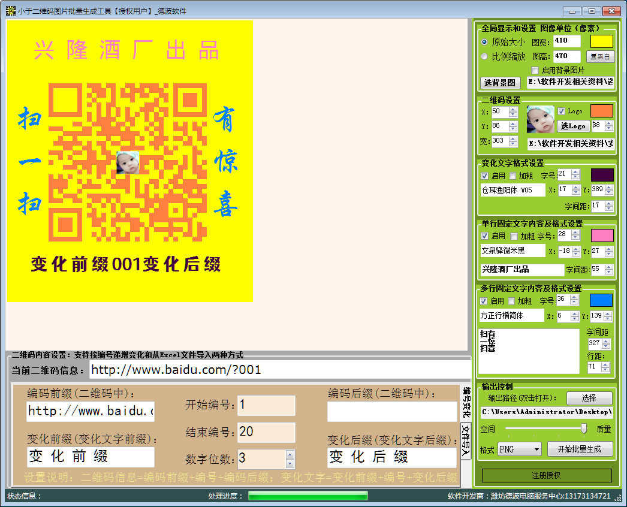The width and height of the screenshot is (627, 507).
Task: Click the Logo size stepper
Action: (x=609, y=125)
